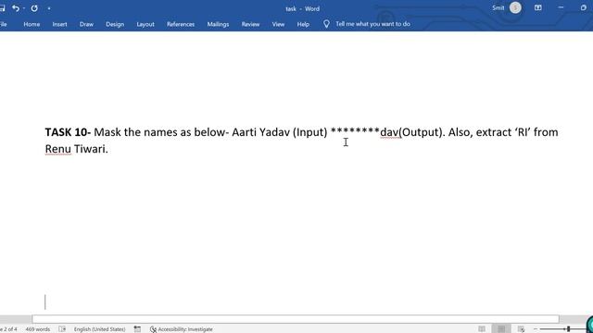
Task: Click the user profile avatar
Action: pos(515,7)
